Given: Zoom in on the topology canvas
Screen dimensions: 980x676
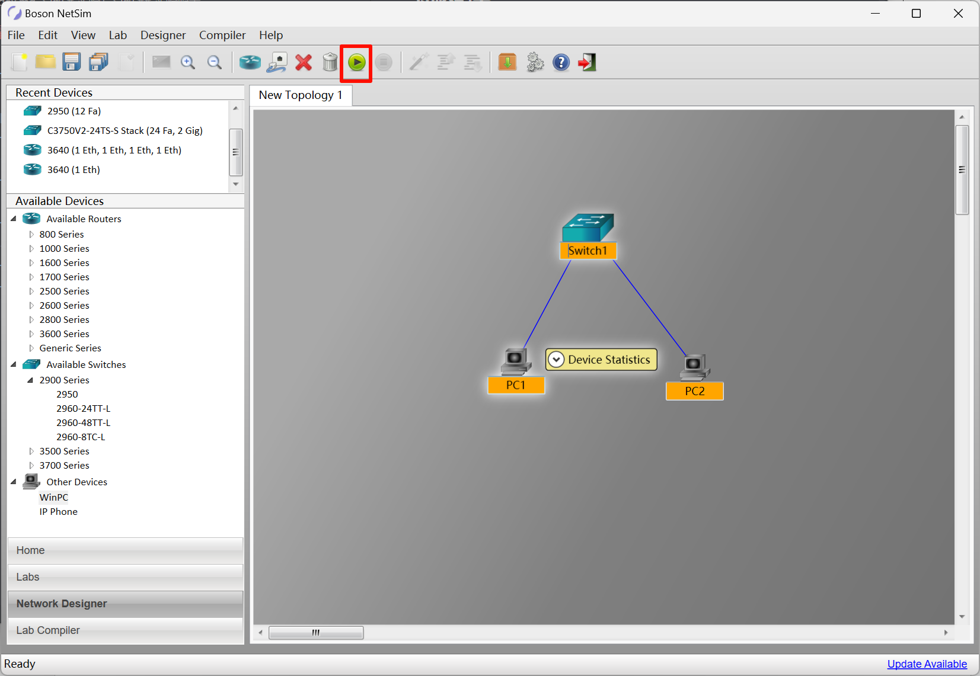Looking at the screenshot, I should coord(188,62).
